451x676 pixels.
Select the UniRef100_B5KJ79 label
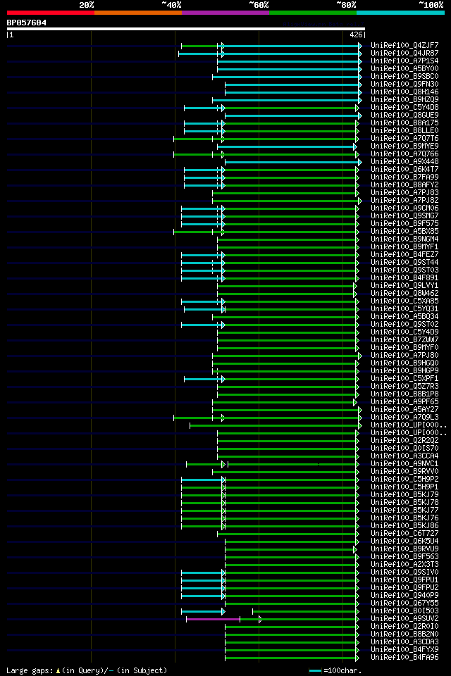point(404,495)
